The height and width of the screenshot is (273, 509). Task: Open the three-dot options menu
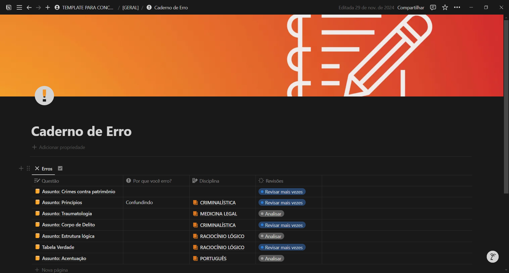[x=457, y=7]
